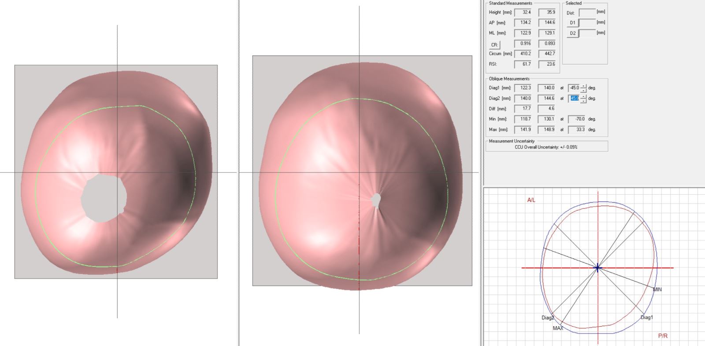Decrease the Diag2 angle with down spinner

click(583, 100)
